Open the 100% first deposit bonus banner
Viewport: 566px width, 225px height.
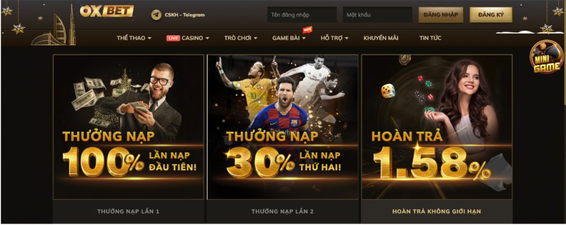(128, 127)
